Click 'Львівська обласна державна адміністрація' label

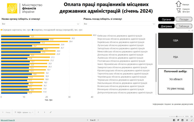(x=120, y=58)
